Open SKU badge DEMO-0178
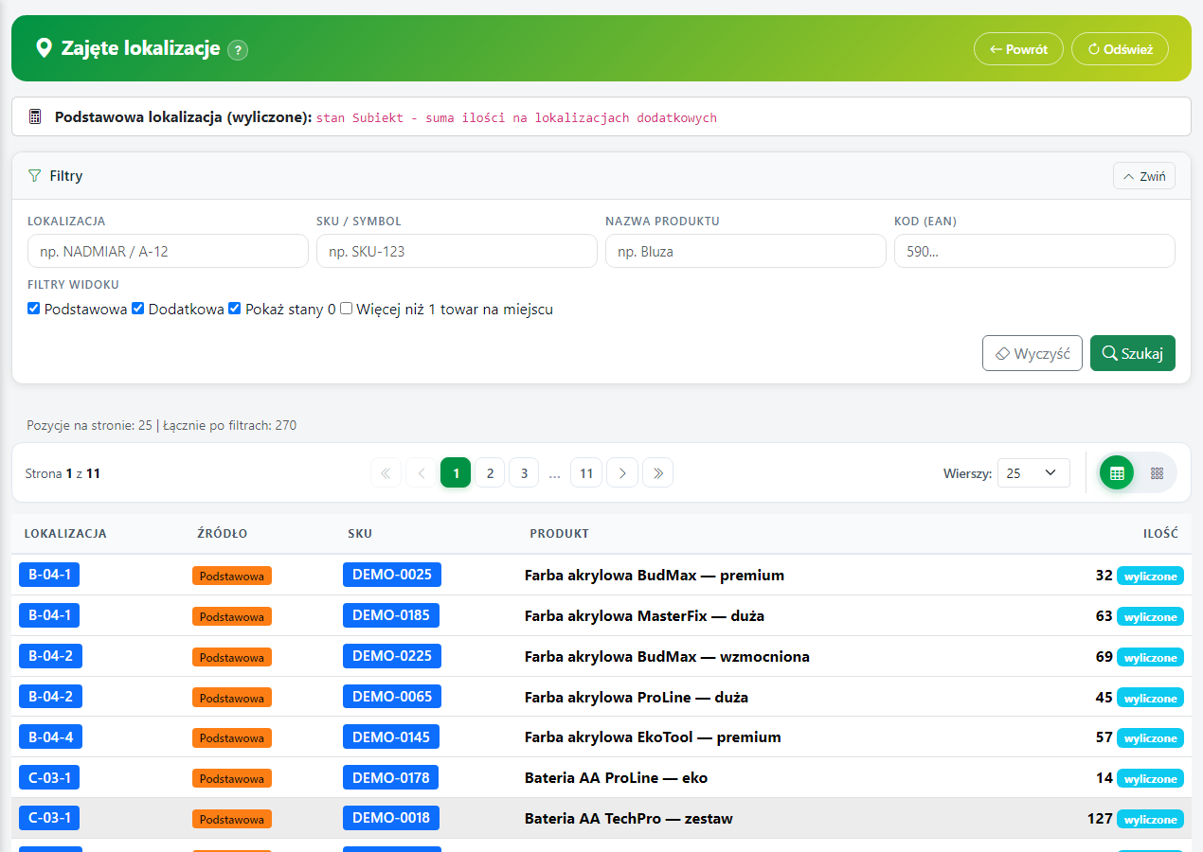Screen dimensions: 1203x852 click(x=391, y=778)
